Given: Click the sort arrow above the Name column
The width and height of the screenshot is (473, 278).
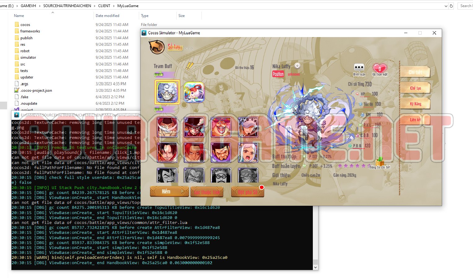Looking at the screenshot, I should [53, 13].
